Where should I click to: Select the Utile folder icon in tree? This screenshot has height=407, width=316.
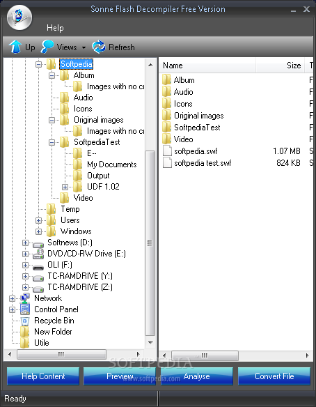point(25,343)
